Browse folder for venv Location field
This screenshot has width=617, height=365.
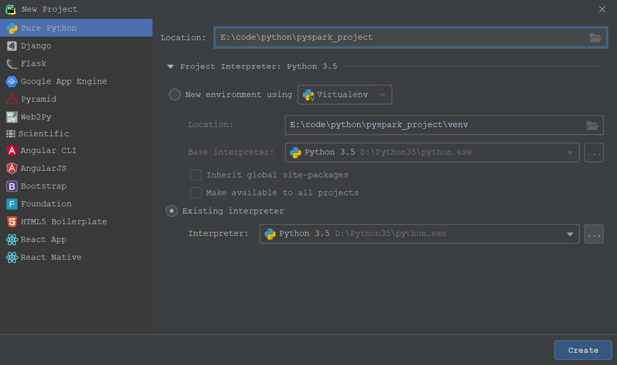[592, 125]
